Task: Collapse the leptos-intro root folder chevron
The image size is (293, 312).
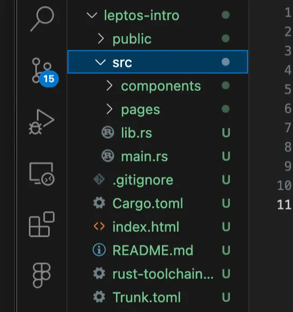Action: 92,15
